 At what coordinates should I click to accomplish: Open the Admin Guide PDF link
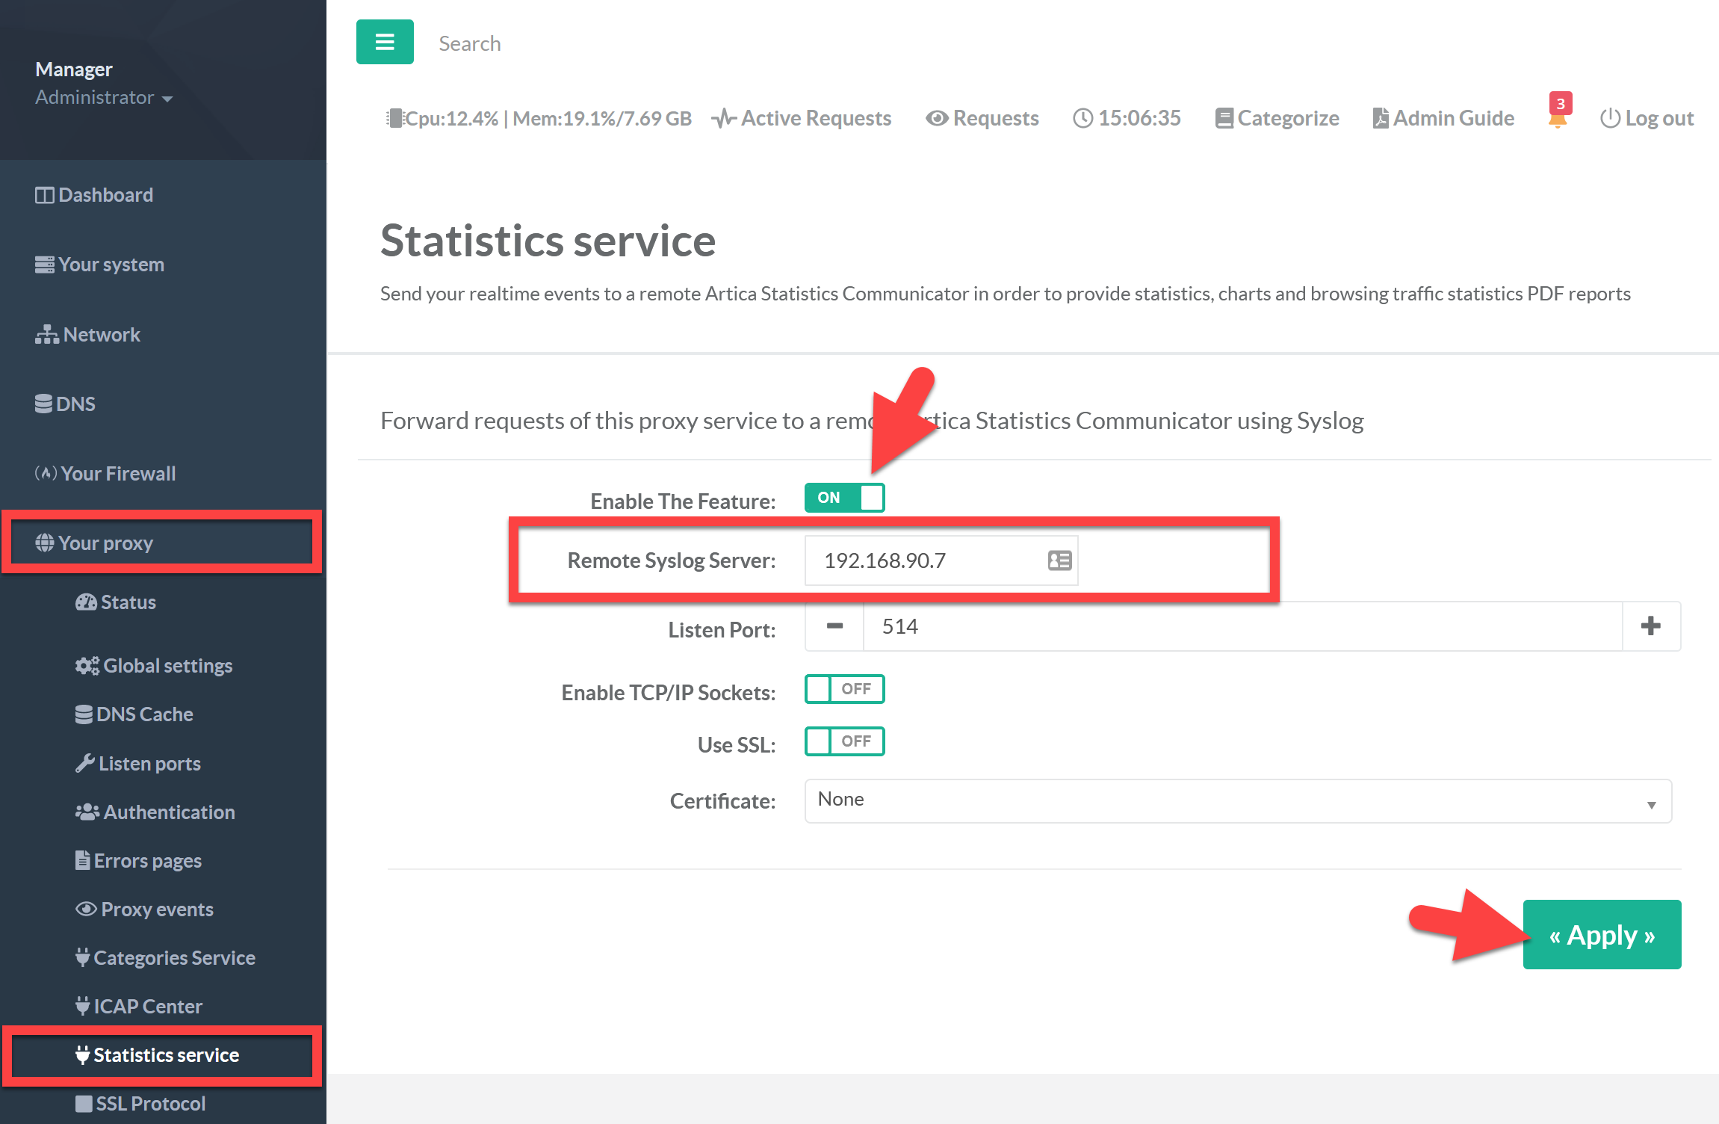click(x=1443, y=118)
